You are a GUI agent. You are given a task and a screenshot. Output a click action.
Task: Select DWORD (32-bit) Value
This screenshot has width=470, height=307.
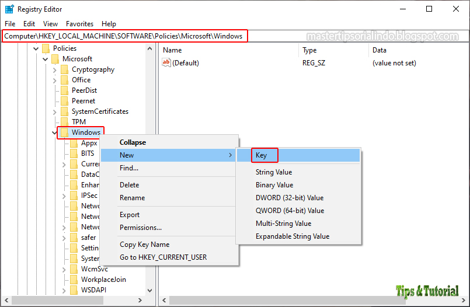[298, 198]
